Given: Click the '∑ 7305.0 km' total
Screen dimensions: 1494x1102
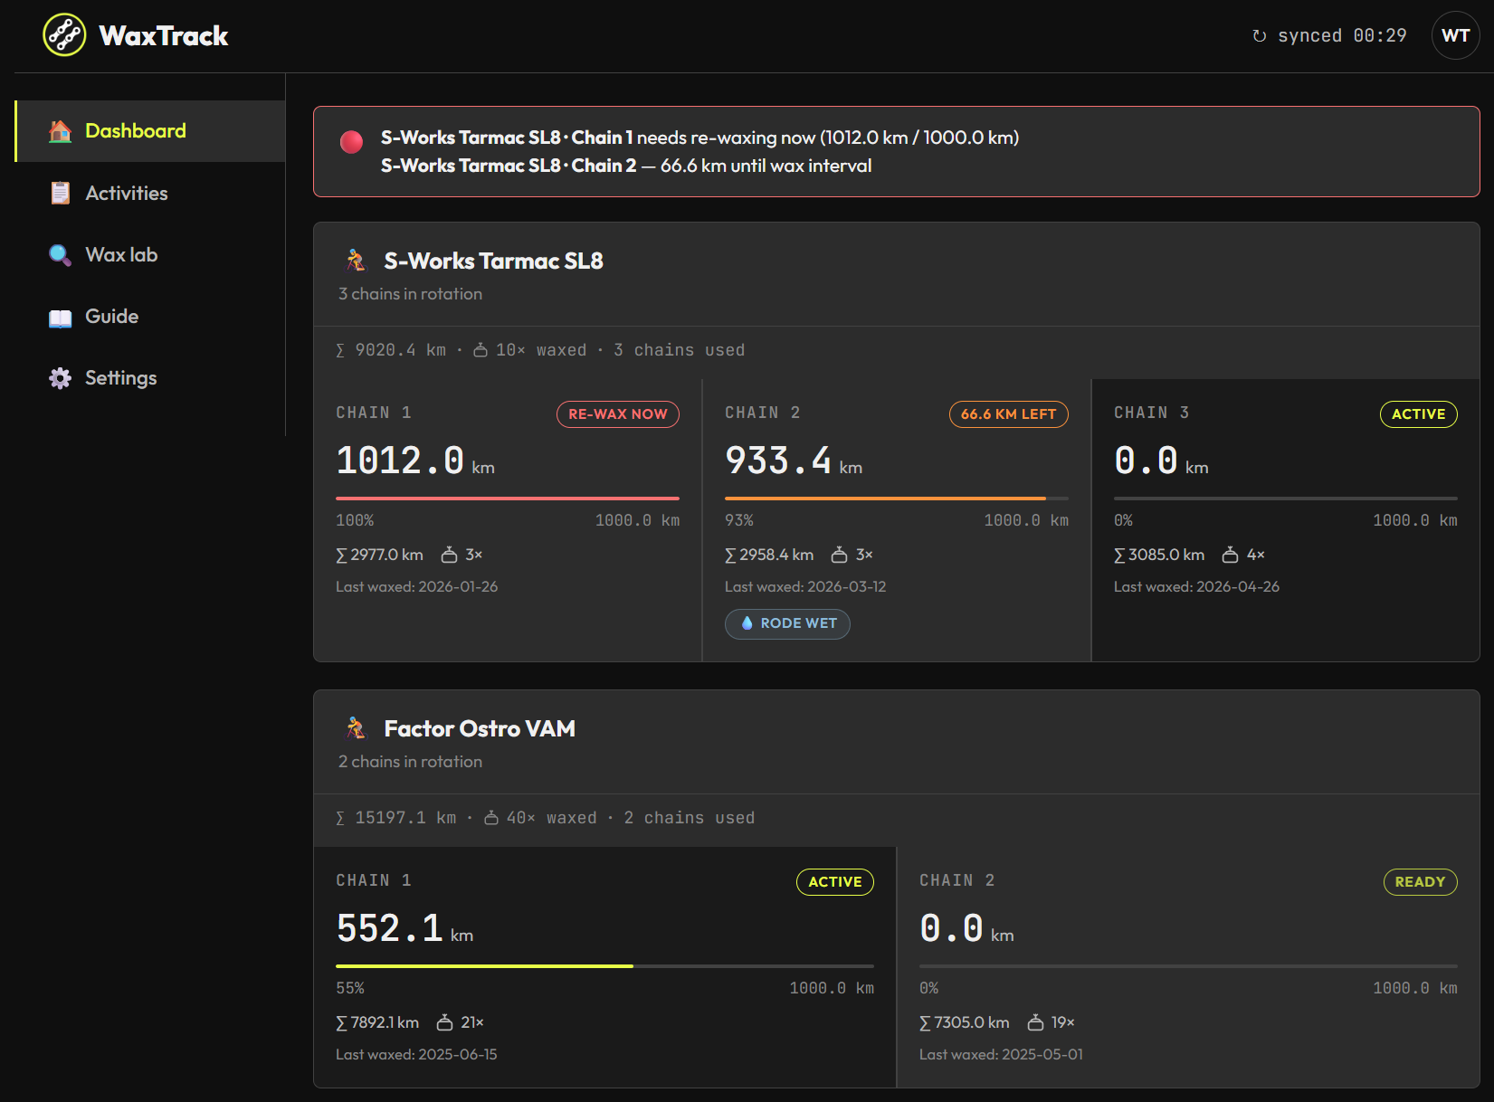Looking at the screenshot, I should pos(965,1022).
